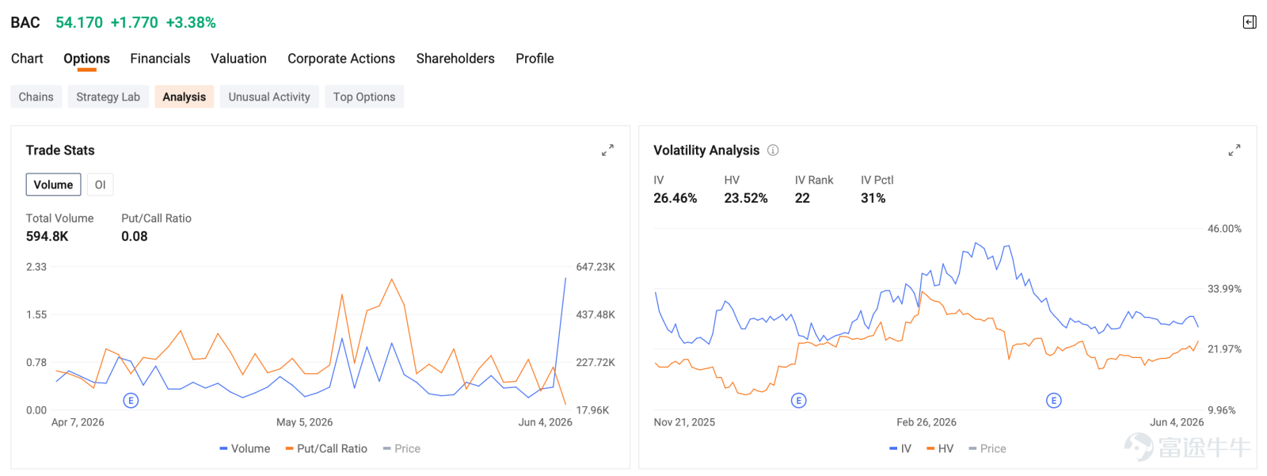This screenshot has height=476, width=1267.
Task: Select the second earnings marker near Feb 2026
Action: (1053, 401)
